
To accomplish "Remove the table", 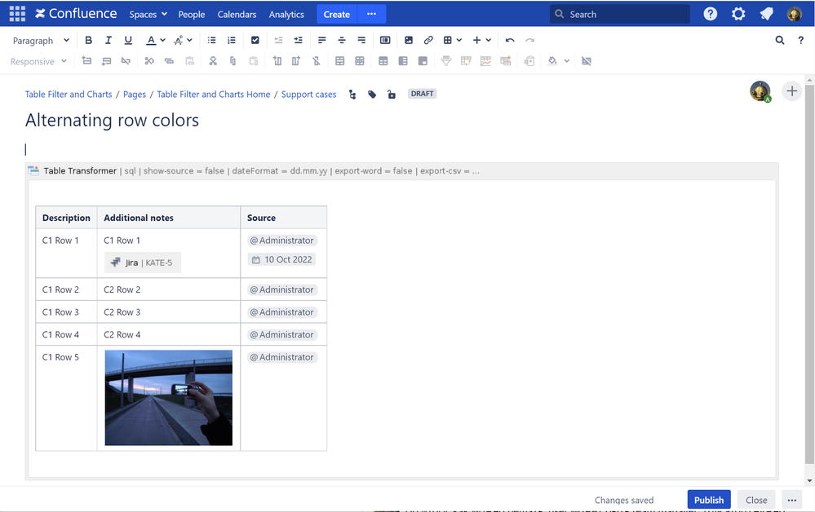I will (x=587, y=61).
